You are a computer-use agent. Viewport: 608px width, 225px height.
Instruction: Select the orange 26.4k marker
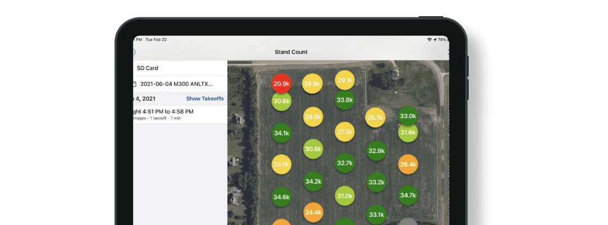click(x=408, y=165)
